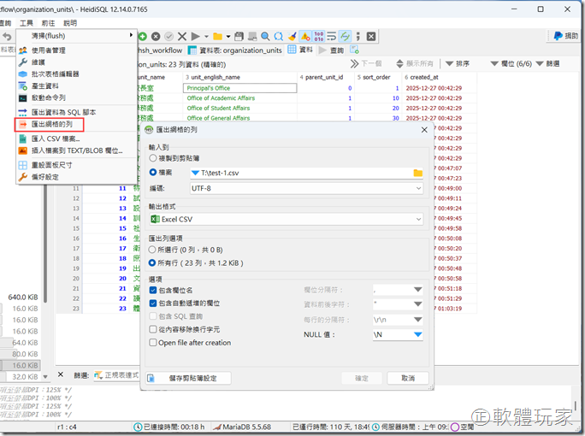Viewport: 585px width, 436px height.
Task: Select the 複製到剪貼簿 radio option
Action: tap(154, 158)
